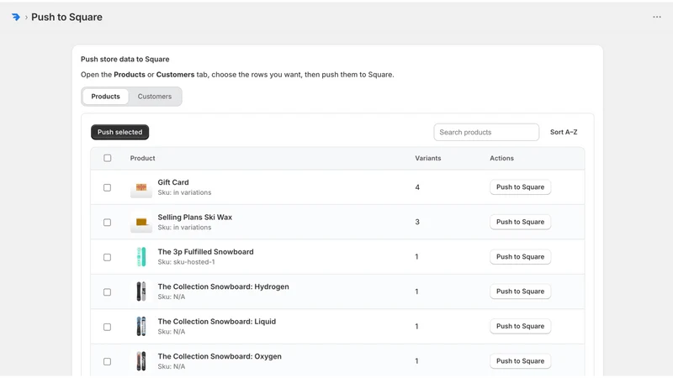Image resolution: width=673 pixels, height=378 pixels.
Task: Open the Oxygen snowboard thumbnail
Action: (141, 361)
